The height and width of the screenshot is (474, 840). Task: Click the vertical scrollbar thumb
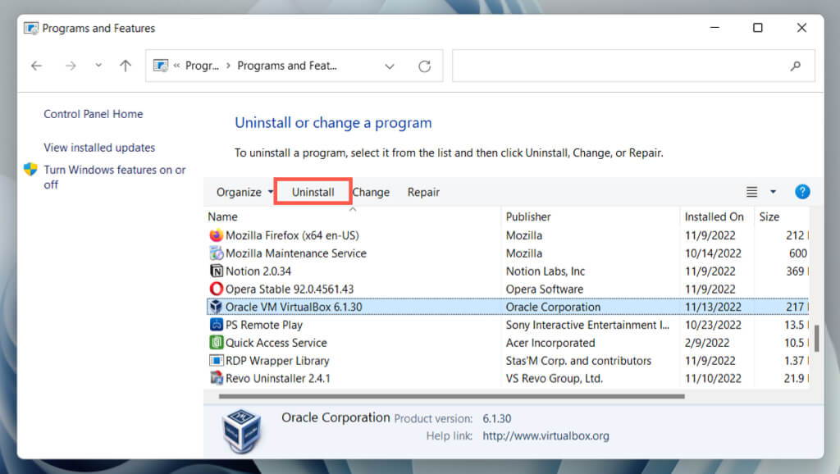[x=816, y=338]
